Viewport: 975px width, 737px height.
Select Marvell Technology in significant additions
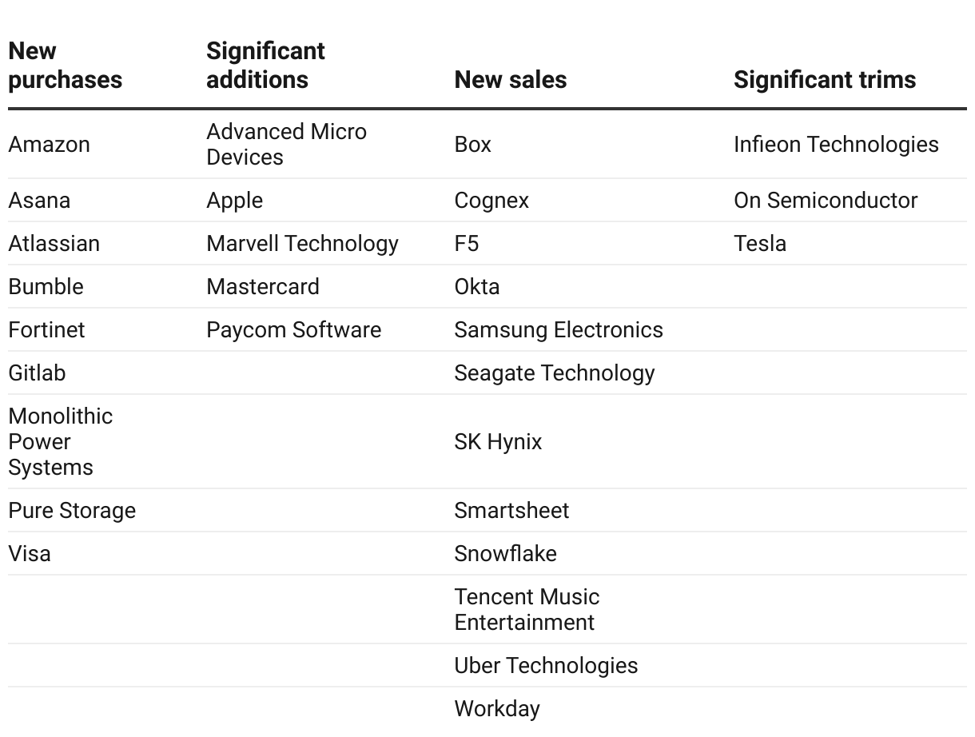click(302, 244)
